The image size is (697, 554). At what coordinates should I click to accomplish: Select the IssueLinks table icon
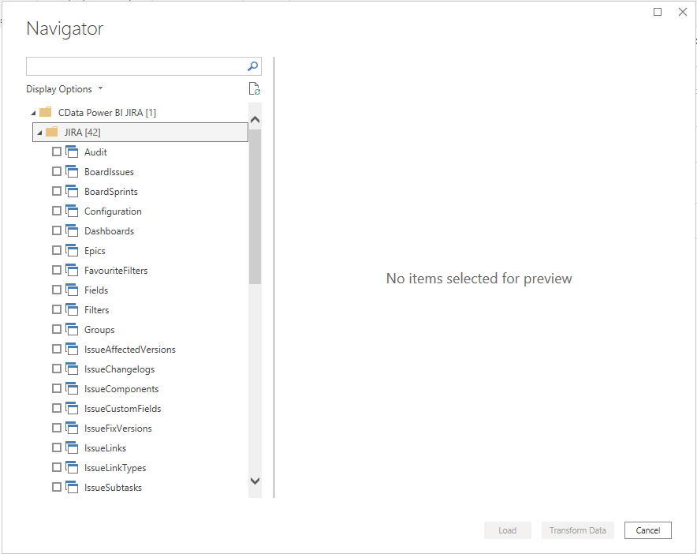coord(72,447)
